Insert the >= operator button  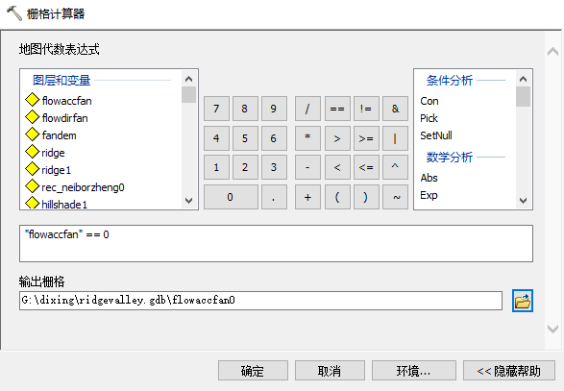(x=366, y=138)
